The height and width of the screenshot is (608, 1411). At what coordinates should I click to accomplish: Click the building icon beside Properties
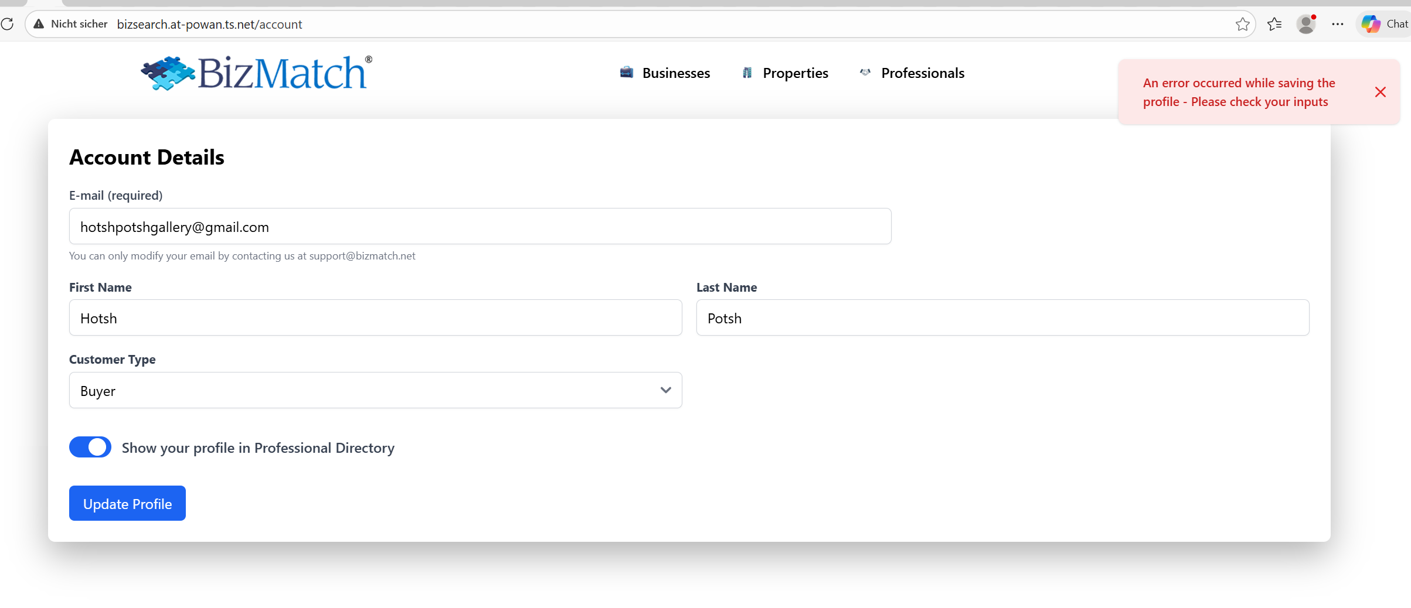pos(747,73)
